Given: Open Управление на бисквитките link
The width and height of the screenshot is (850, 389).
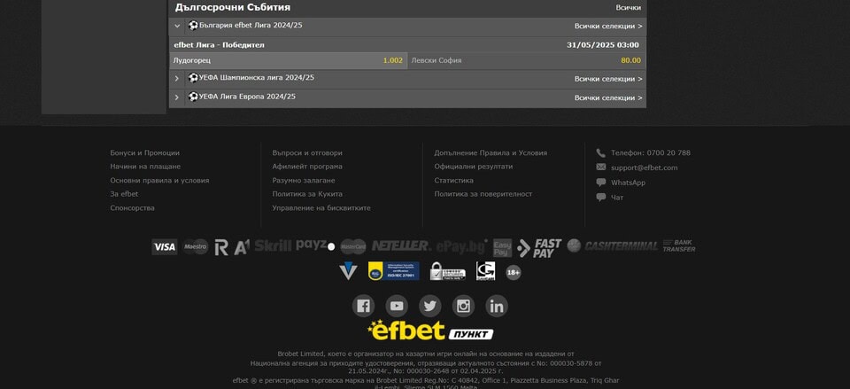Looking at the screenshot, I should pyautogui.click(x=321, y=208).
